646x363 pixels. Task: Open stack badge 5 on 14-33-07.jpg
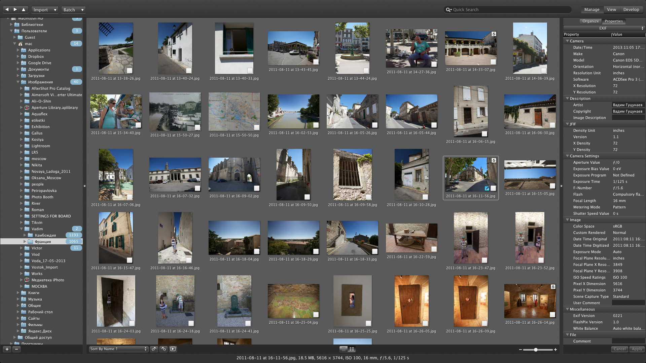pyautogui.click(x=494, y=34)
